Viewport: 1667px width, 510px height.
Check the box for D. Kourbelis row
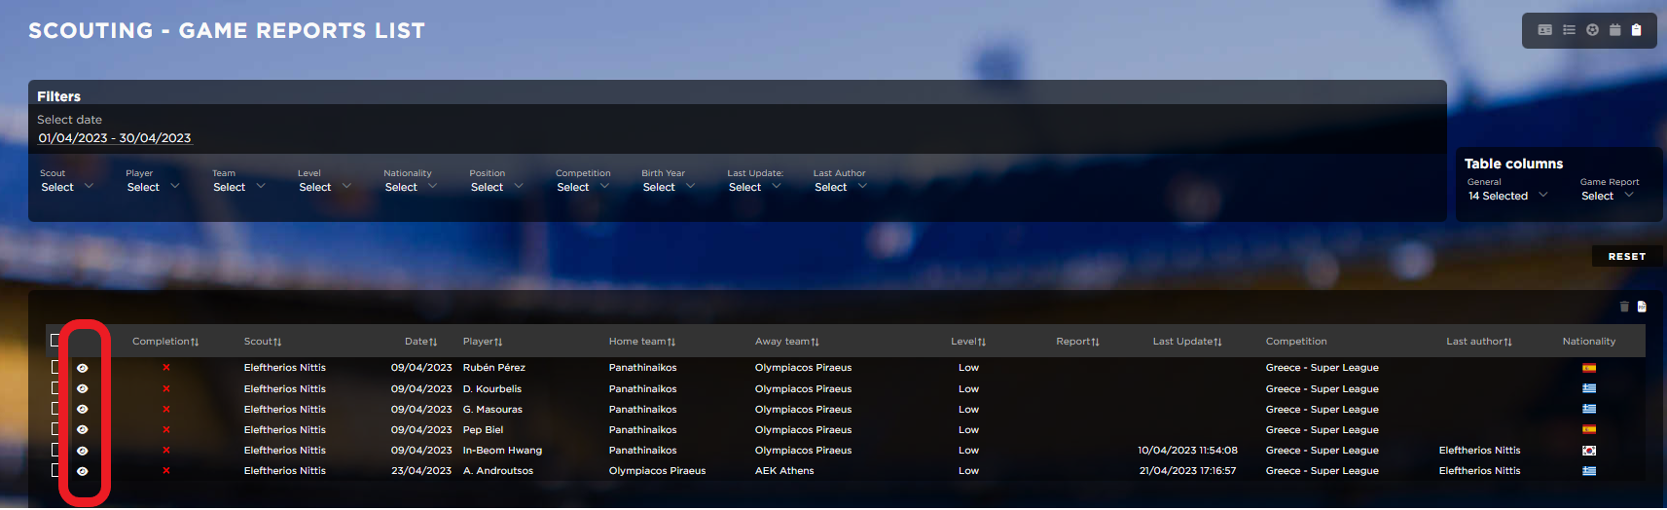pyautogui.click(x=55, y=388)
